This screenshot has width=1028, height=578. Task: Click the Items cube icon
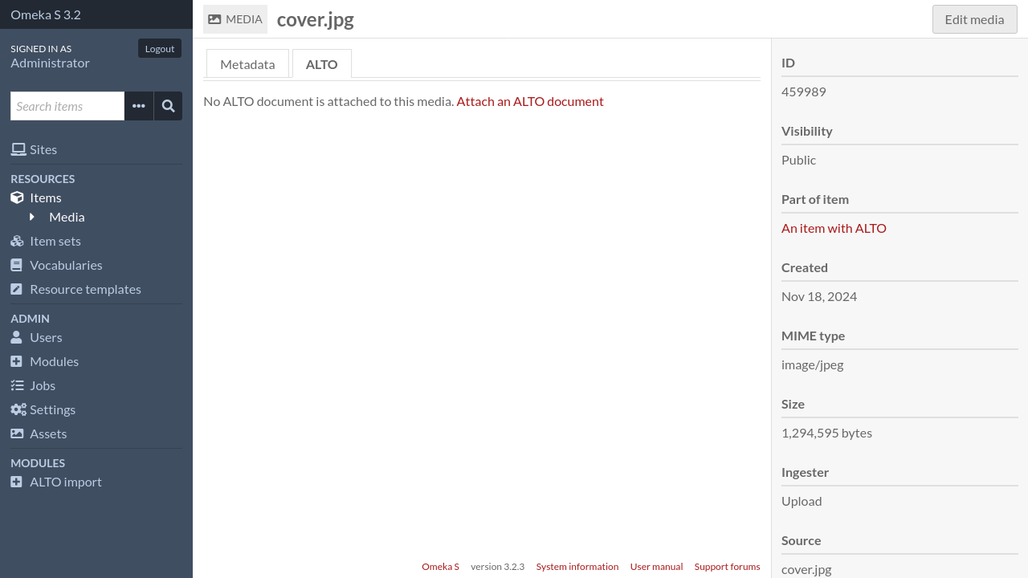(x=17, y=197)
